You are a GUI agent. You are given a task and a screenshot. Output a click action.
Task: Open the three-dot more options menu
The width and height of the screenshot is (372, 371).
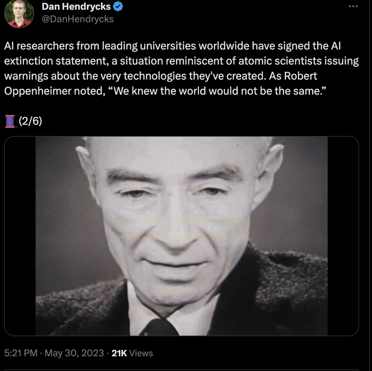coord(353,7)
